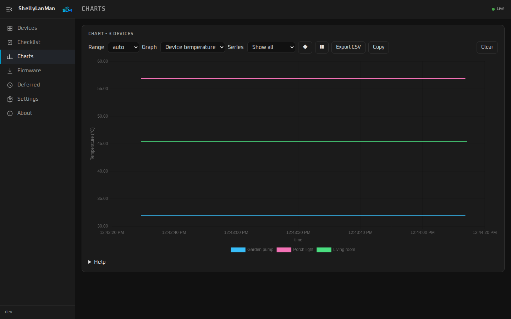Click the Firmware download icon
Image resolution: width=511 pixels, height=319 pixels.
10,71
